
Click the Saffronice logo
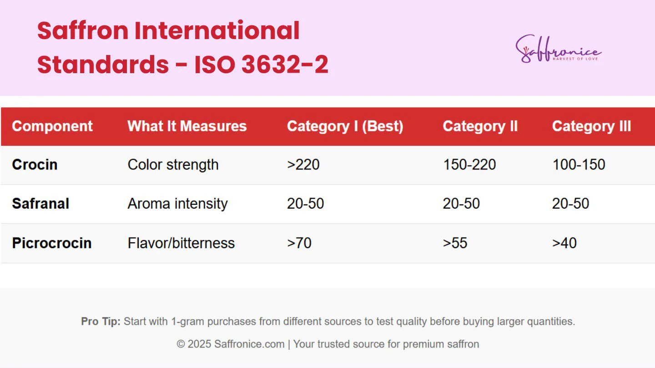click(558, 49)
